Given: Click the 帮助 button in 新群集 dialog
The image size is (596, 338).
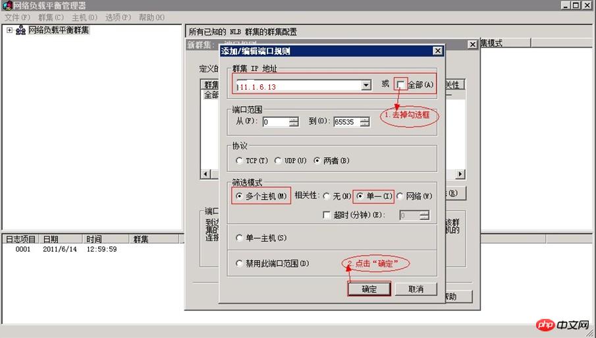Looking at the screenshot, I should (458, 296).
